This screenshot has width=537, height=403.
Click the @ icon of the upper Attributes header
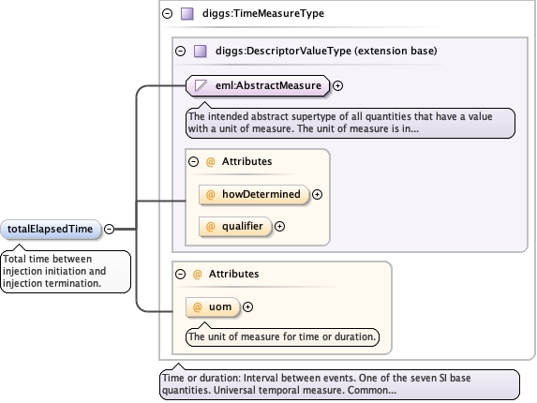pyautogui.click(x=210, y=161)
